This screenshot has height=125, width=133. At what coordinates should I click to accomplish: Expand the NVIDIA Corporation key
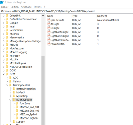click(4, 67)
